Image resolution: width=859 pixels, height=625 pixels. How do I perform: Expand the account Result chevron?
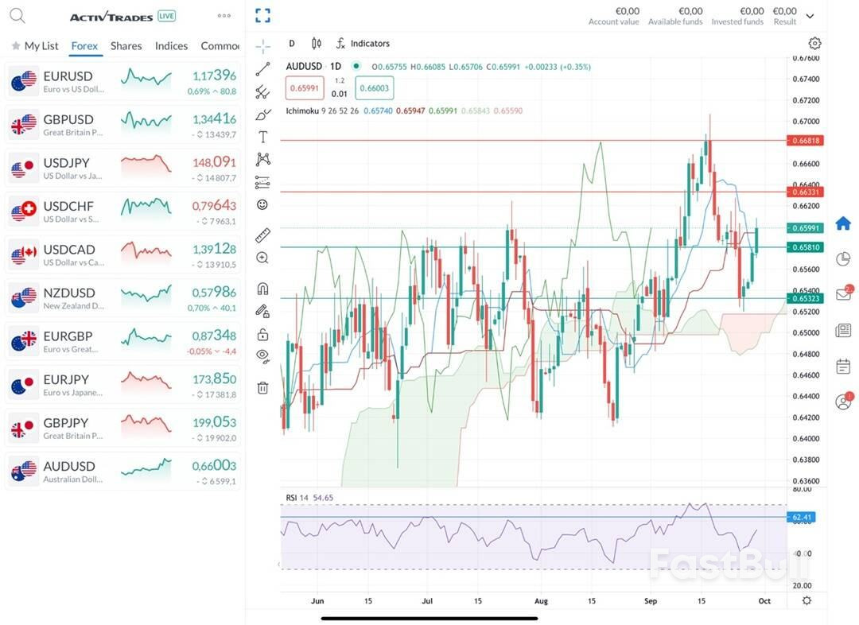810,15
